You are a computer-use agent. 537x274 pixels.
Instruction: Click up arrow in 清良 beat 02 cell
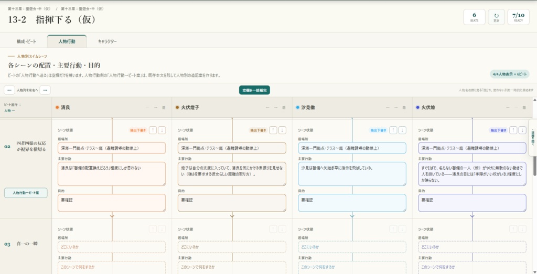point(153,130)
